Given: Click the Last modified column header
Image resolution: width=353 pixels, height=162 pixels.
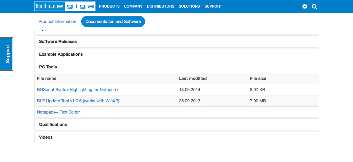Looking at the screenshot, I should tap(193, 78).
